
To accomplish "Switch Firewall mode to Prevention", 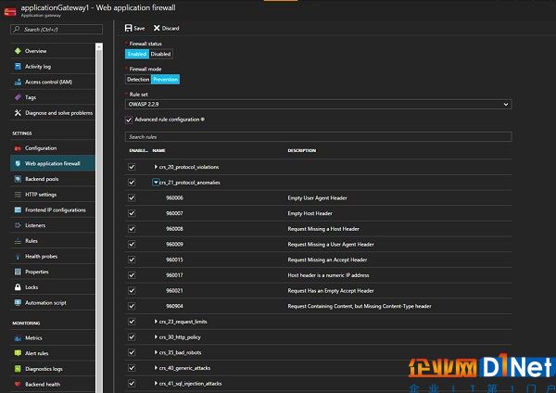I will 166,80.
